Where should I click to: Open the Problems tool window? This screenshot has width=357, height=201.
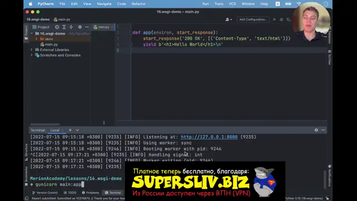pos(90,193)
